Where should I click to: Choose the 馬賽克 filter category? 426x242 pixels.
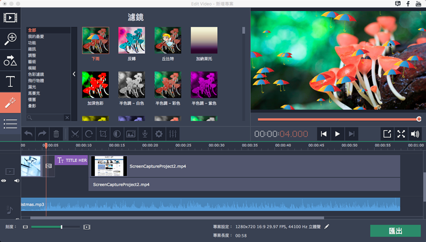35,93
